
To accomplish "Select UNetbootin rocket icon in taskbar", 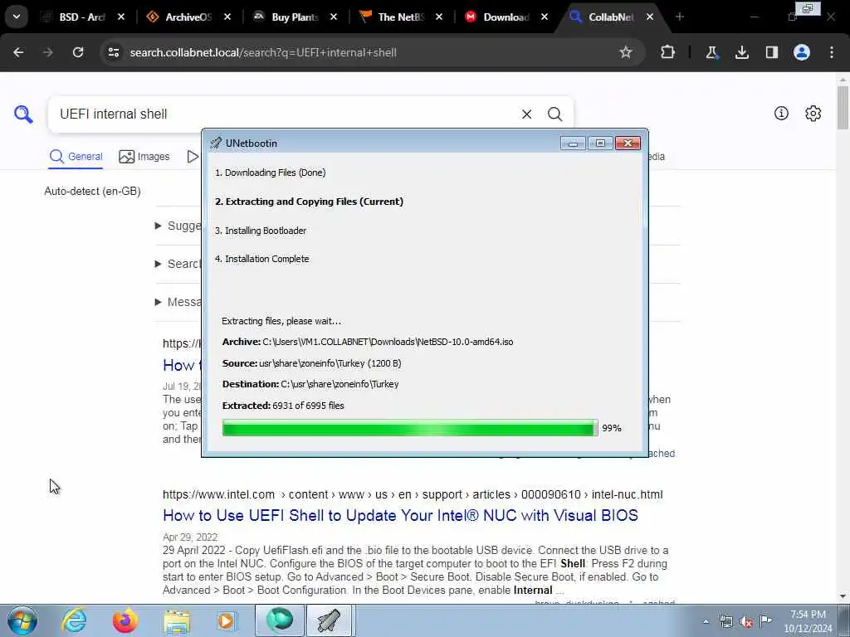I will tap(329, 620).
